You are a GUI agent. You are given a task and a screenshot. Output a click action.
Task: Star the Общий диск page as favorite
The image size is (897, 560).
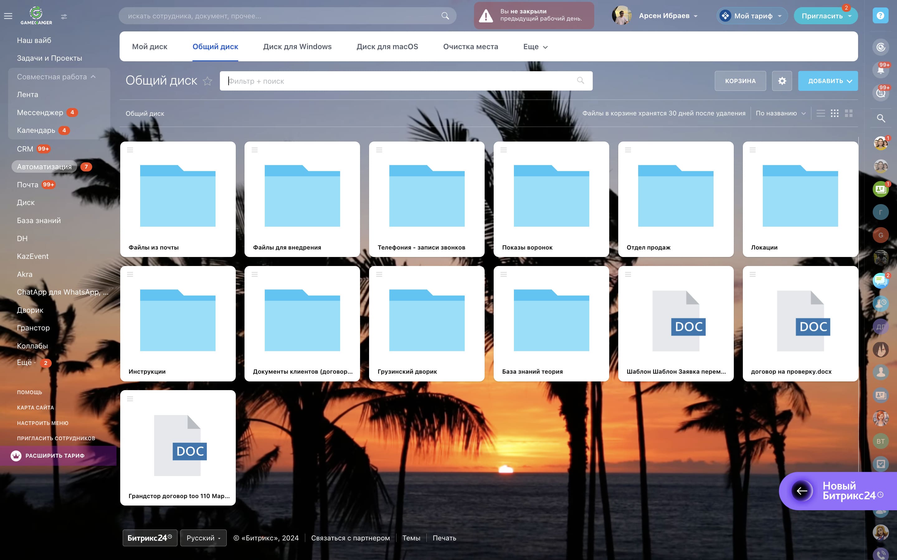point(207,81)
